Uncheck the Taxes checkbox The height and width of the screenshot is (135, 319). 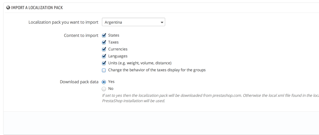tap(104, 42)
